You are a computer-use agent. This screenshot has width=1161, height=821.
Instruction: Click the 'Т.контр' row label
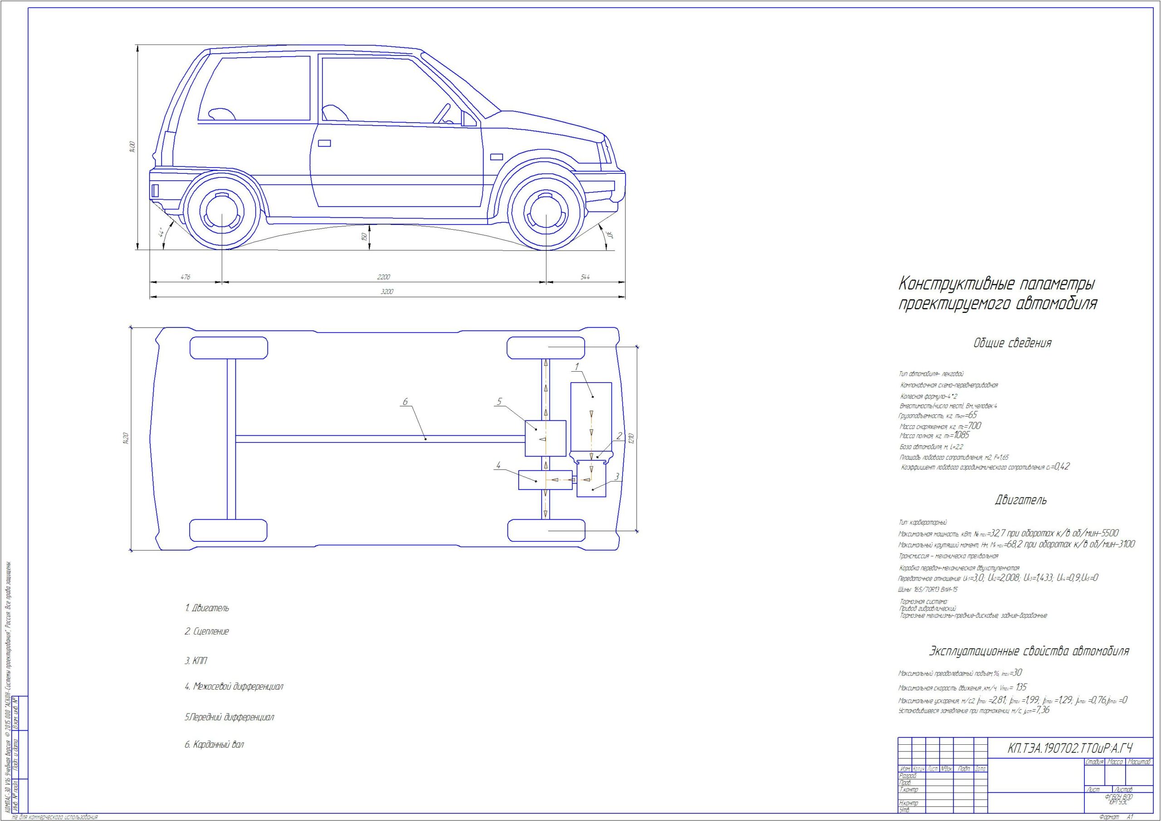(x=909, y=790)
